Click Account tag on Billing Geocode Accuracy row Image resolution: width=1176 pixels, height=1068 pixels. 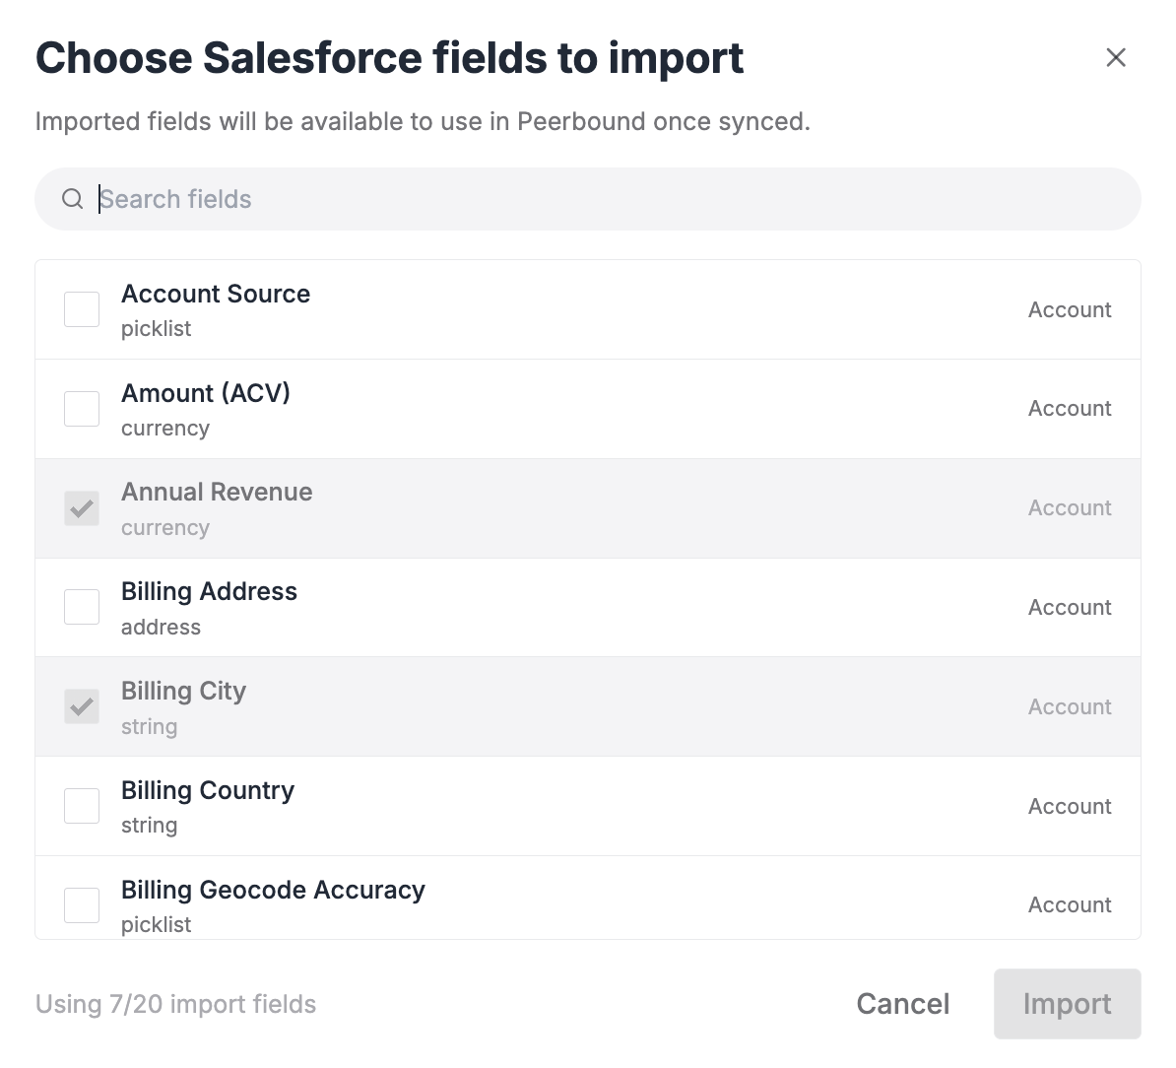tap(1070, 905)
